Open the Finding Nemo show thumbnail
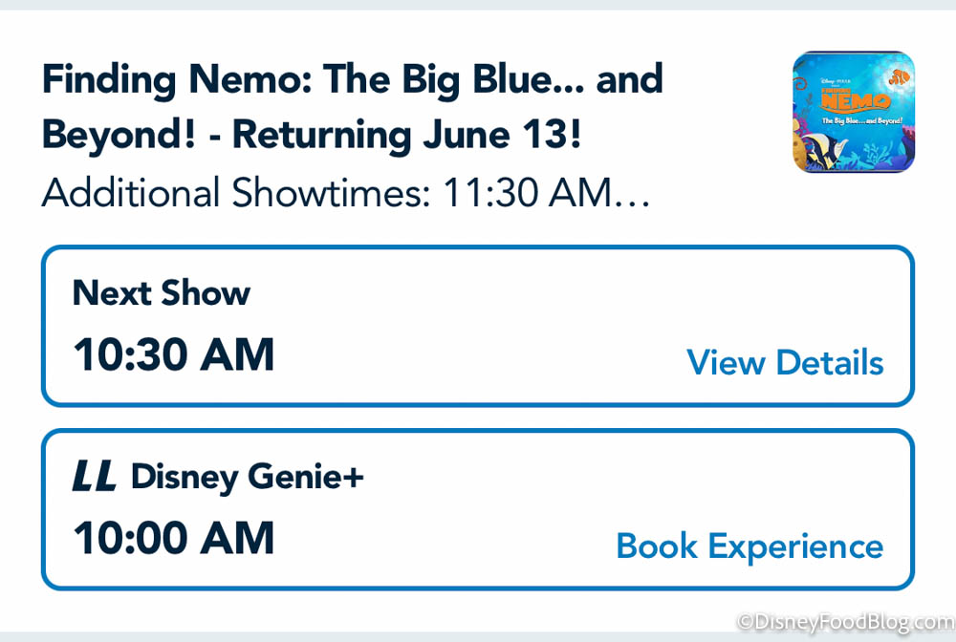Screen dimensions: 956x642 [x=853, y=112]
